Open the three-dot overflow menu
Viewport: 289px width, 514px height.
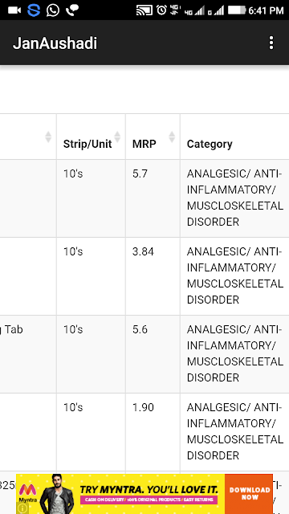(271, 43)
